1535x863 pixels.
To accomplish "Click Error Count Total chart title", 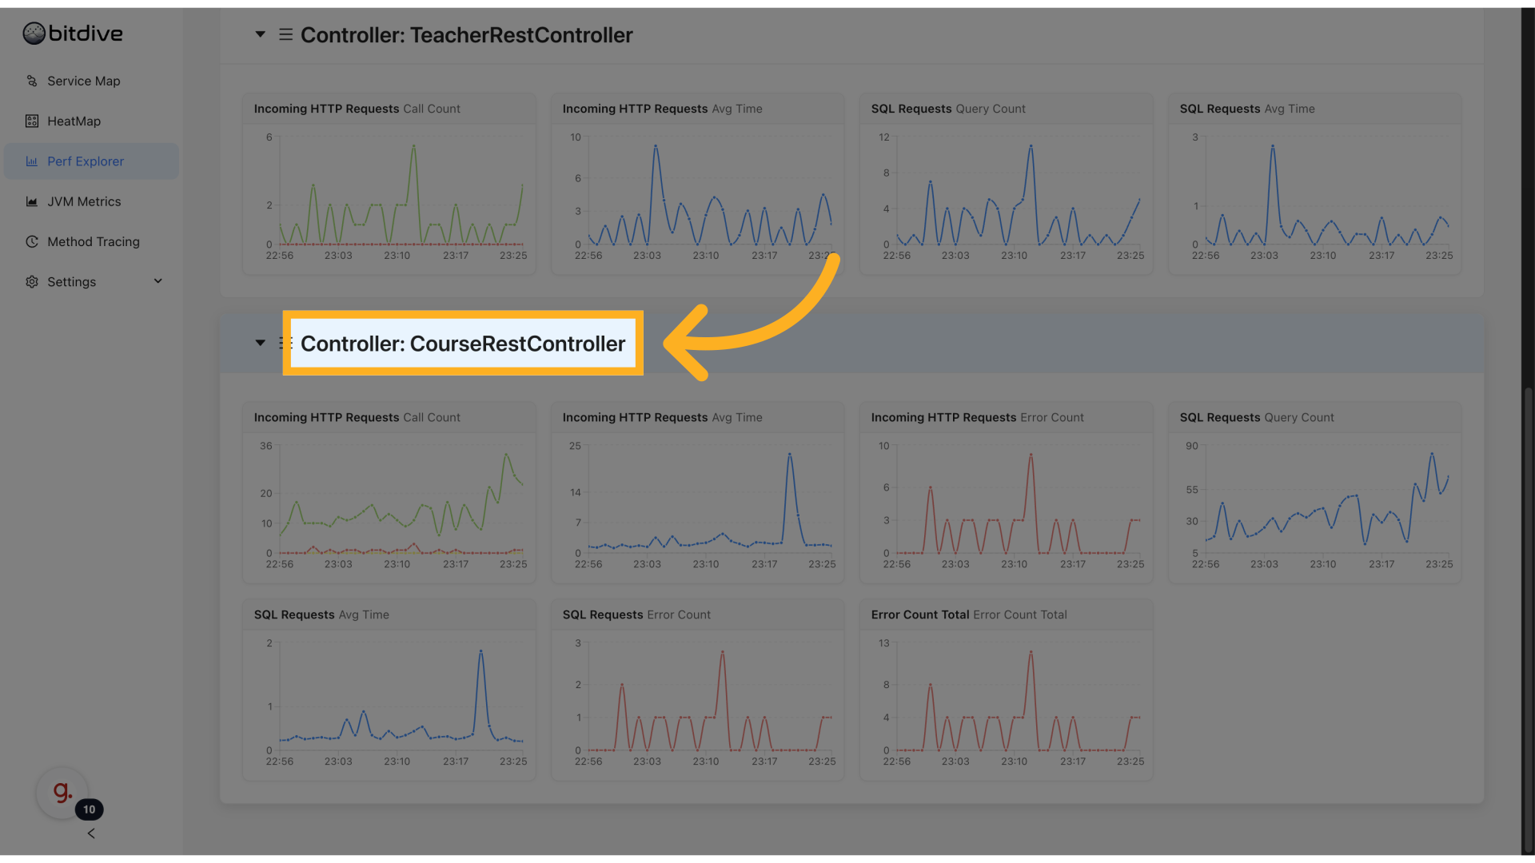I will coord(969,614).
